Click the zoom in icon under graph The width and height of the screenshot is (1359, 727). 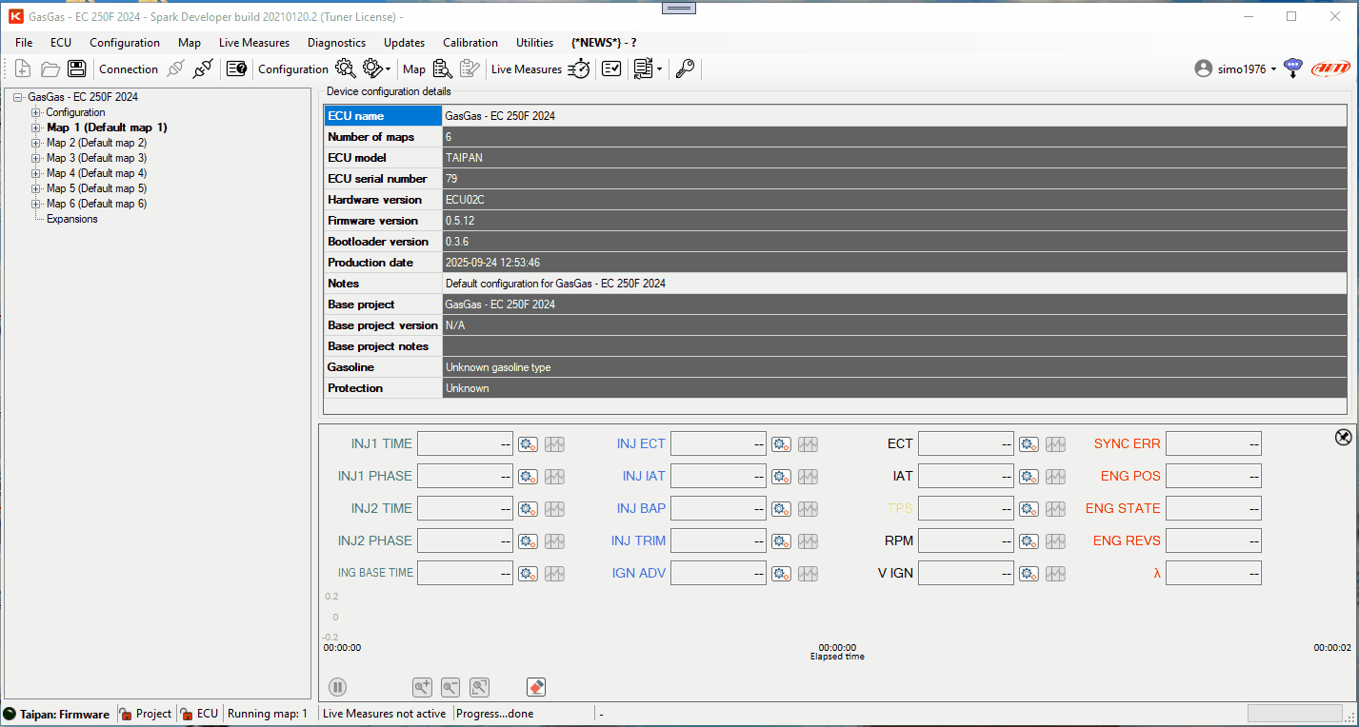pos(422,686)
